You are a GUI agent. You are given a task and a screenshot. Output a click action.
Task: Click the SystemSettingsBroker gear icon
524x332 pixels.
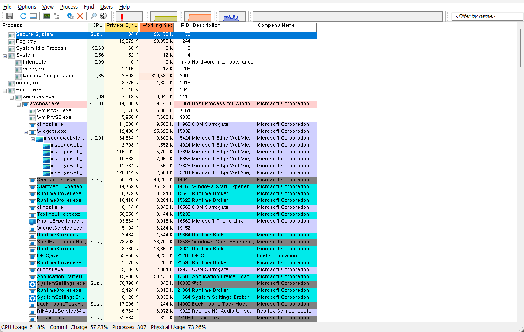[x=32, y=298]
